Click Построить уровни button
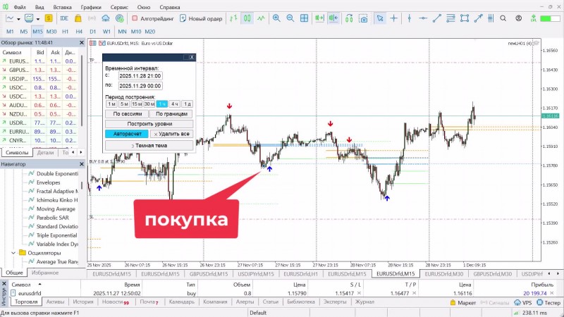564x317 pixels. (149, 124)
